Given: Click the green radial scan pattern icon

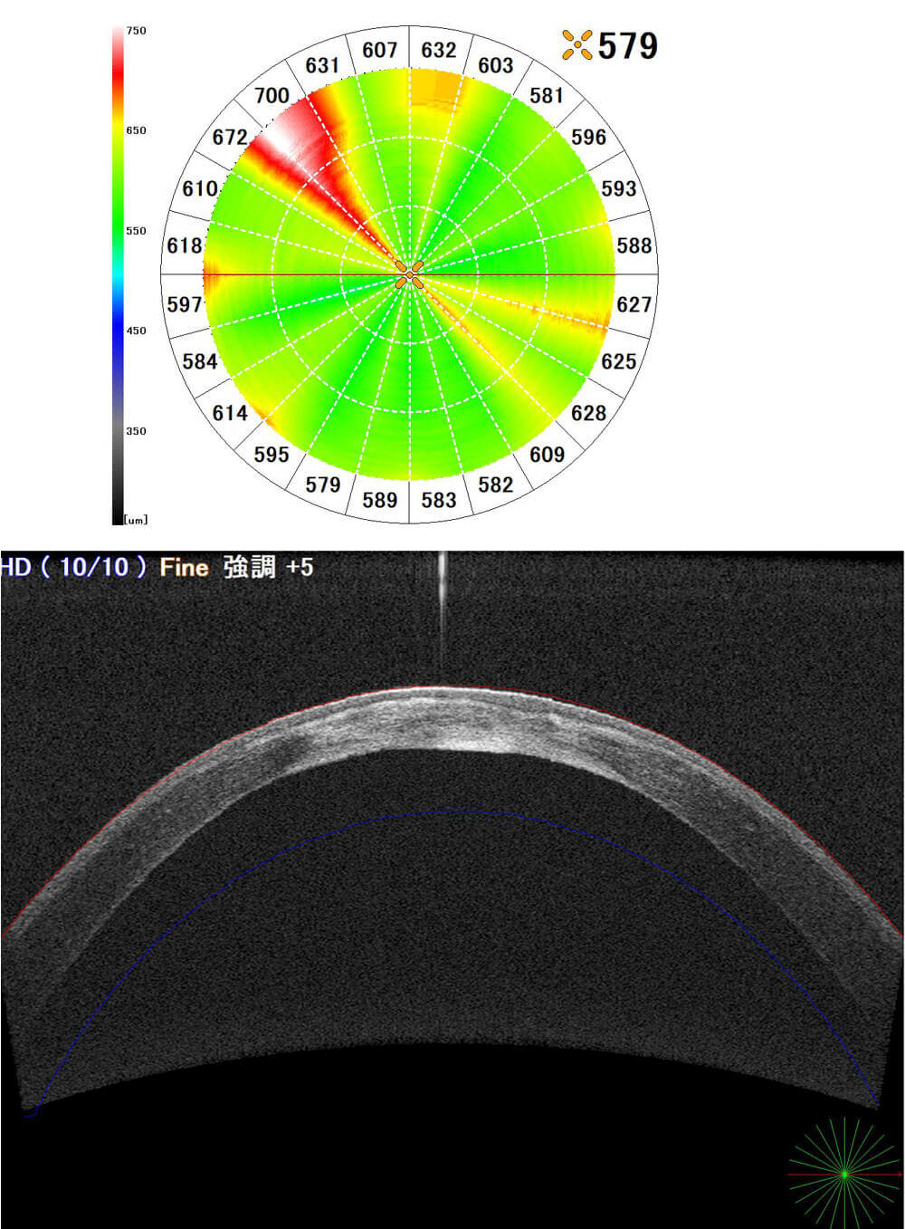Looking at the screenshot, I should [x=843, y=1175].
